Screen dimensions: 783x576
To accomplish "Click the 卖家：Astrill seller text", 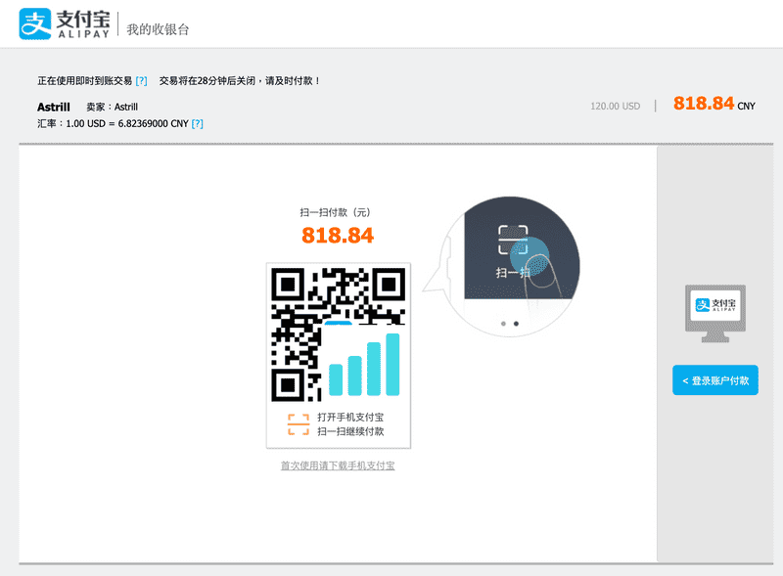I will click(112, 107).
